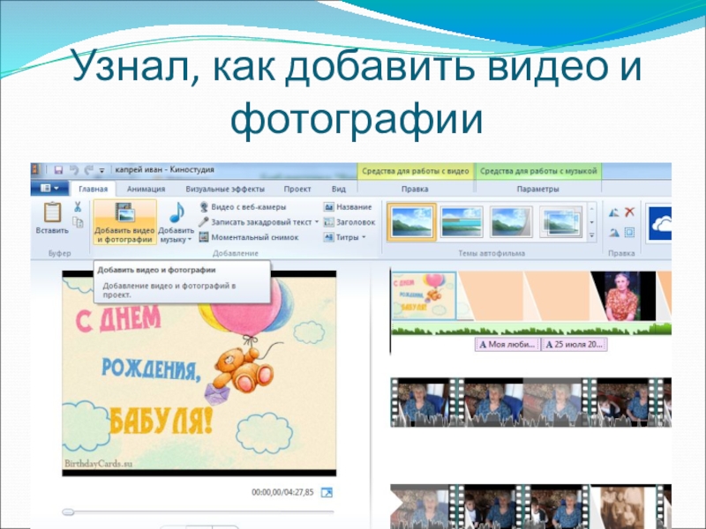The width and height of the screenshot is (706, 529).
Task: Open the quick access toolbar customize arrow
Action: [102, 170]
